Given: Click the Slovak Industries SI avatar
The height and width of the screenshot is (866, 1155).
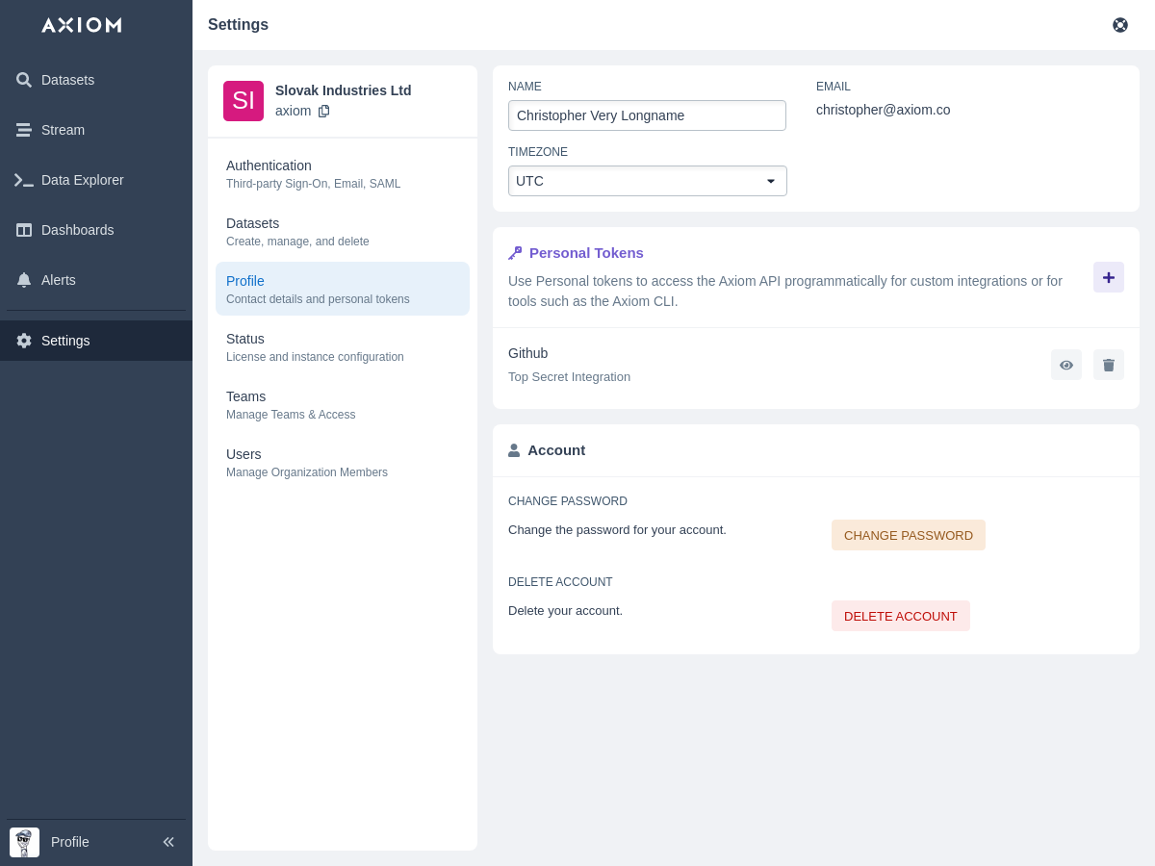Looking at the screenshot, I should (244, 101).
